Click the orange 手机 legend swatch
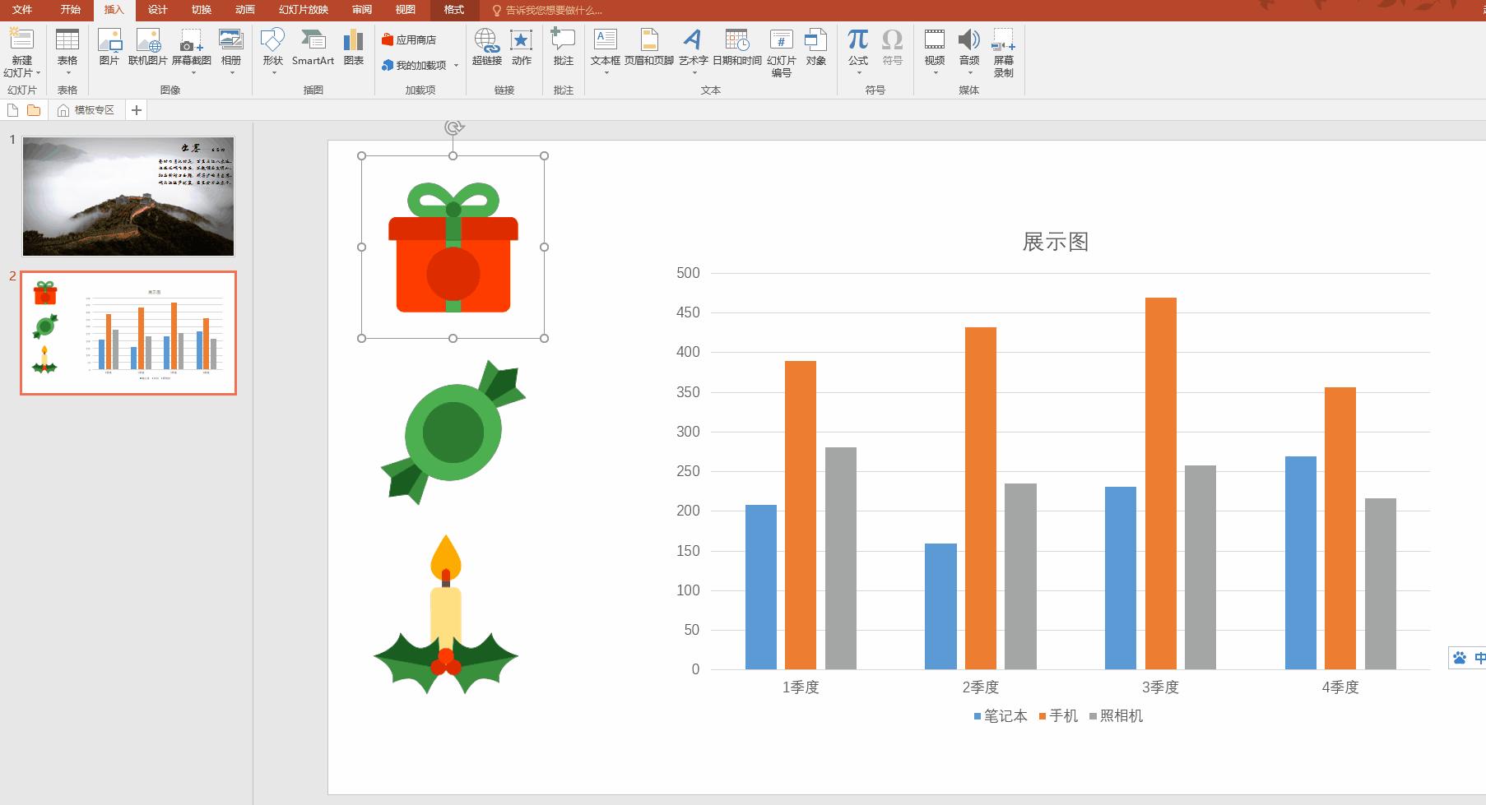Viewport: 1486px width, 805px height. [1043, 716]
